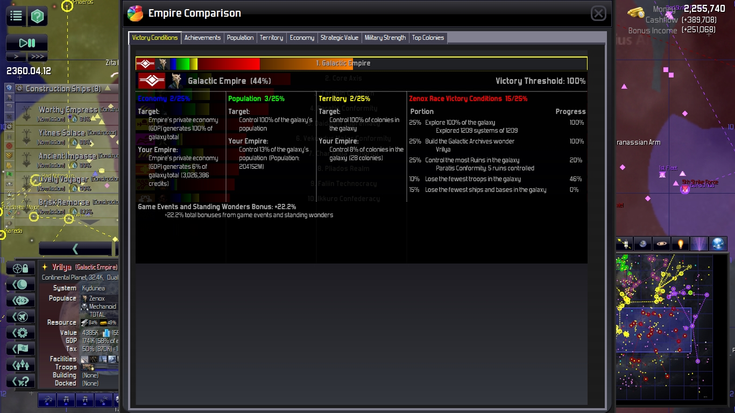
Task: Zoom map to selected item using satellite icon
Action: coord(624,244)
